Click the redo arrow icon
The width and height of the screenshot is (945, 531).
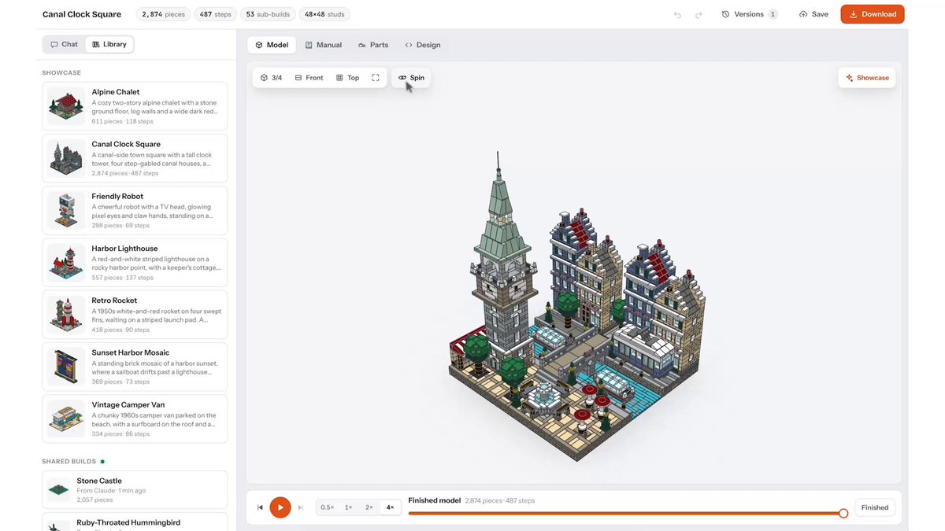tap(699, 14)
